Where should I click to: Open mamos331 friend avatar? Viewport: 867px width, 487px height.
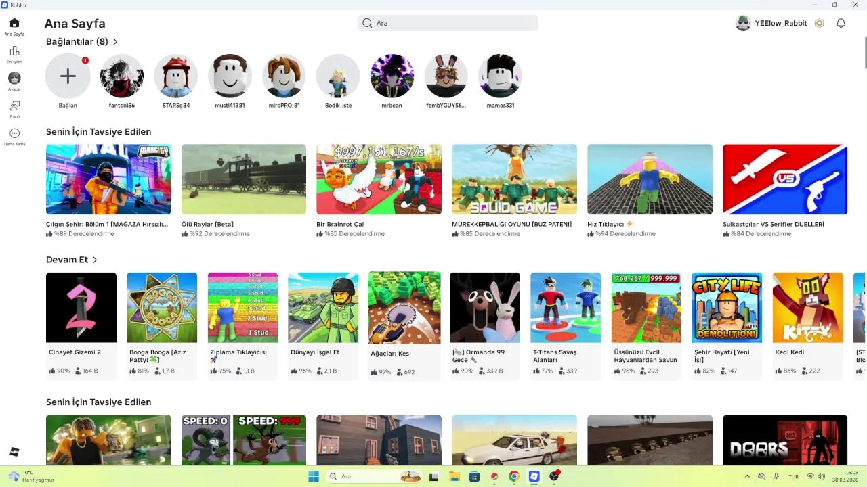click(500, 76)
